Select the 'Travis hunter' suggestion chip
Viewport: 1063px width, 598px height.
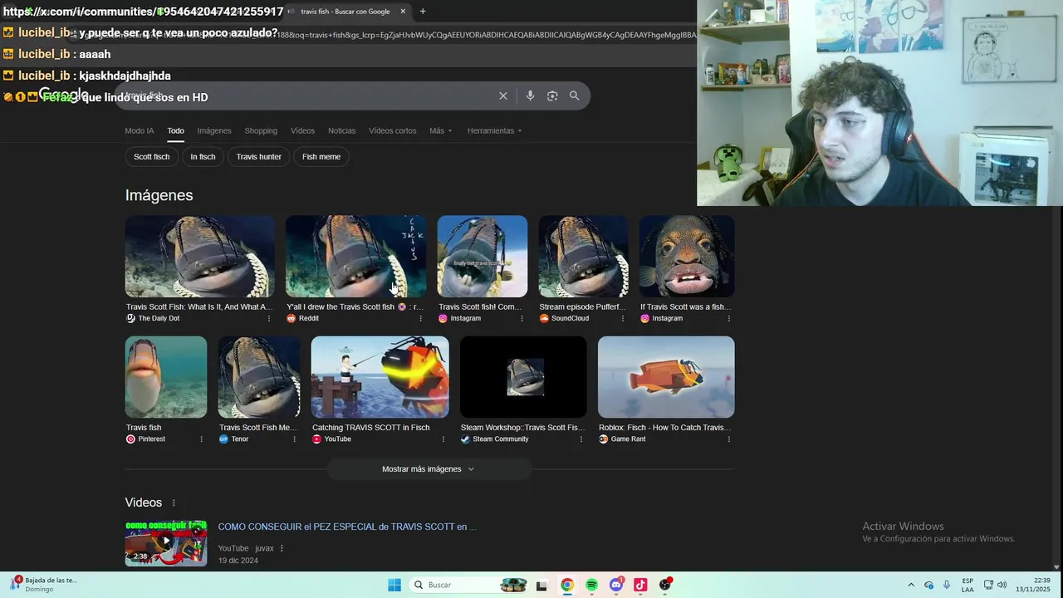[x=258, y=157]
